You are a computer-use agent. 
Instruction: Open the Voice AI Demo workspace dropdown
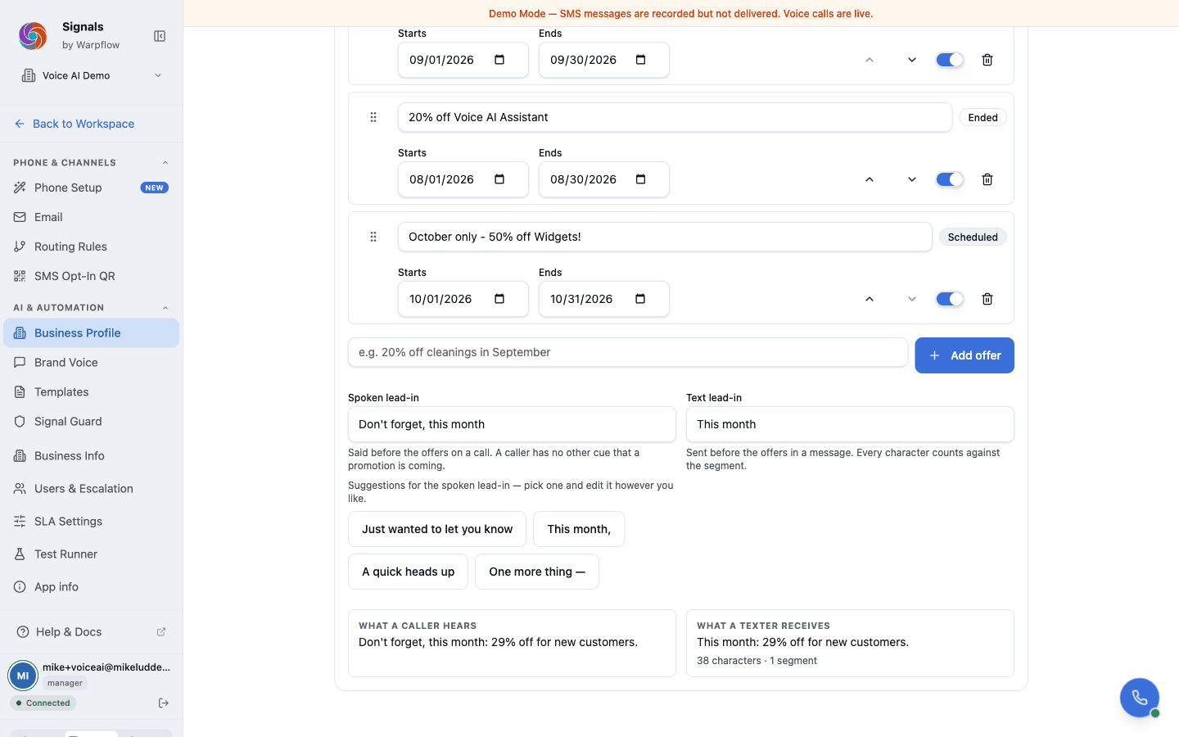(x=92, y=75)
